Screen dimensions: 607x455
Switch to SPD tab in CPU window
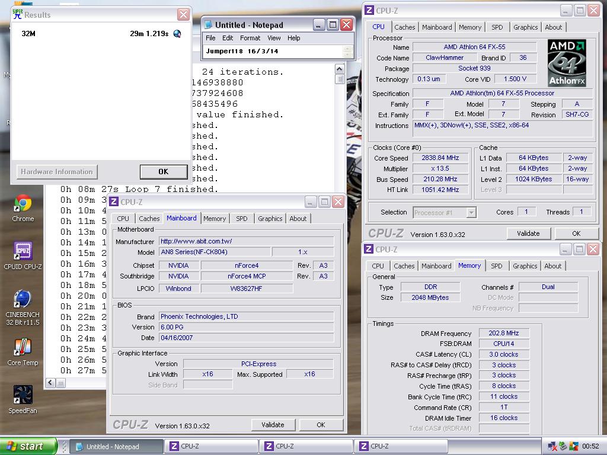497,27
